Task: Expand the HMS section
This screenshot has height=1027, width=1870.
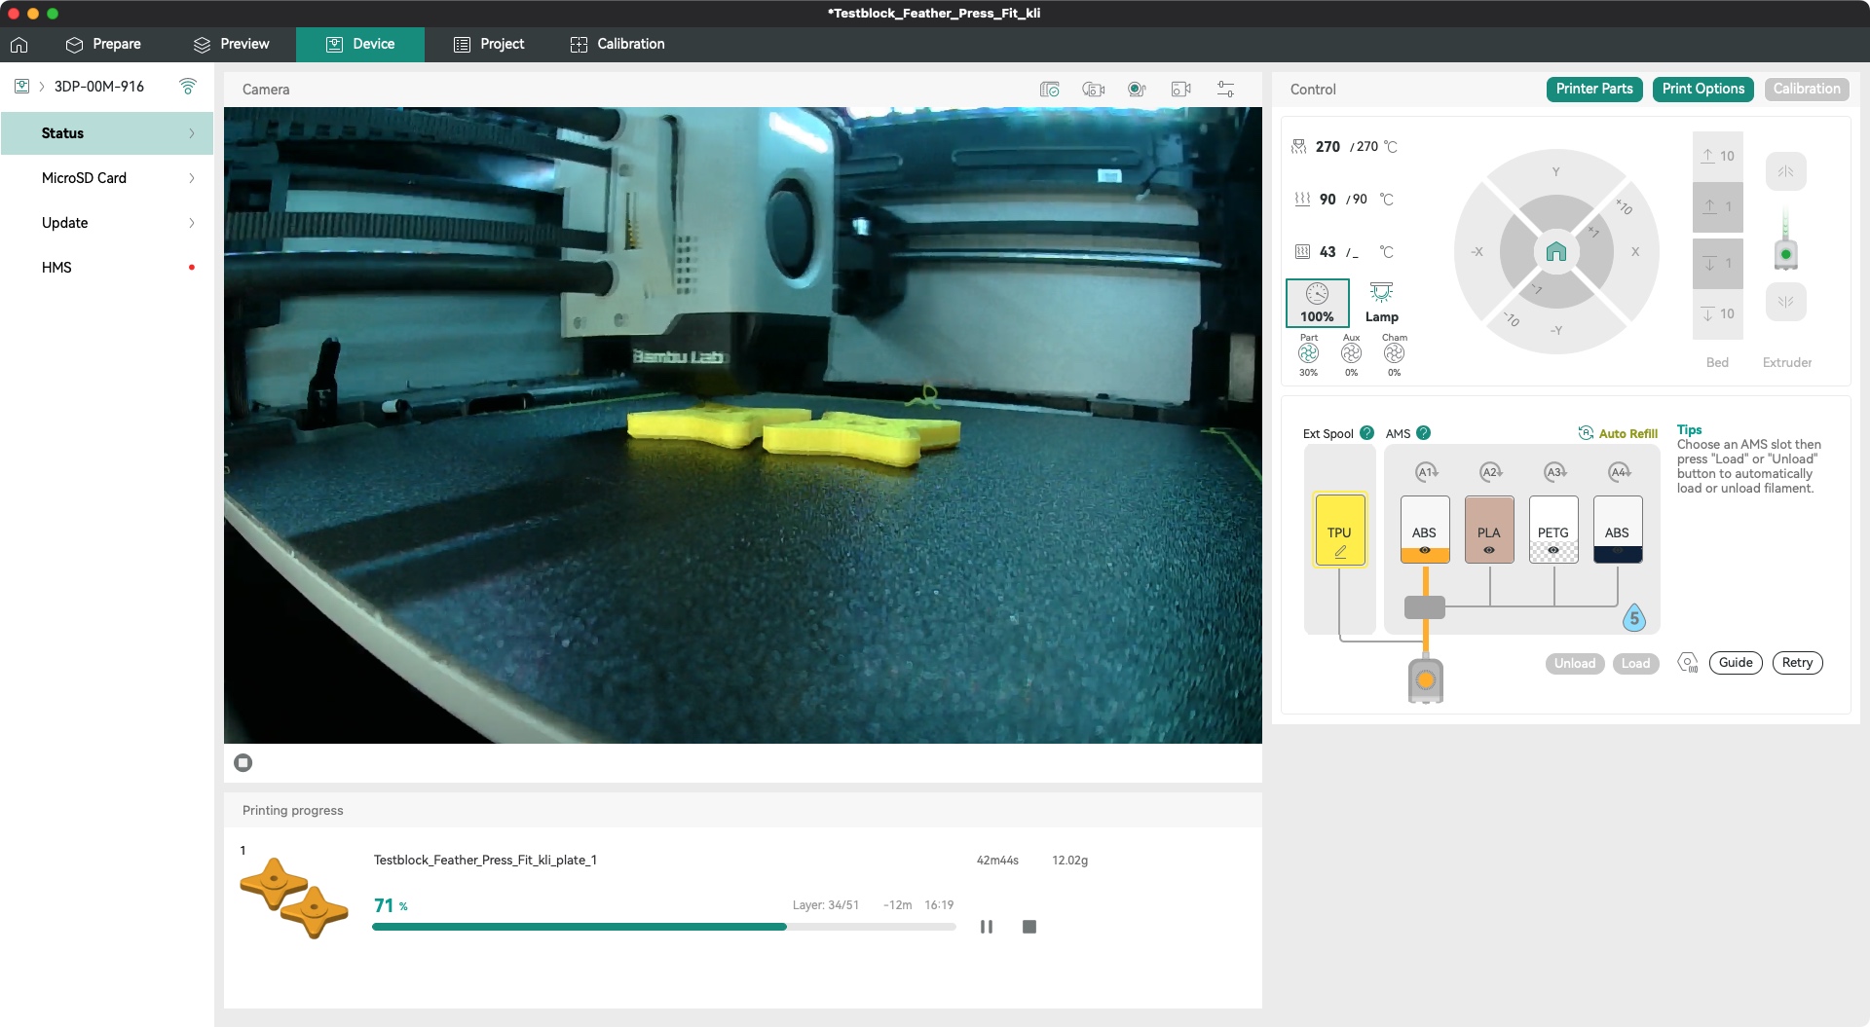Action: click(x=107, y=268)
